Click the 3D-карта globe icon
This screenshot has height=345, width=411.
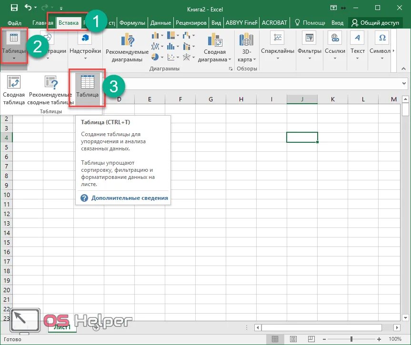click(246, 40)
